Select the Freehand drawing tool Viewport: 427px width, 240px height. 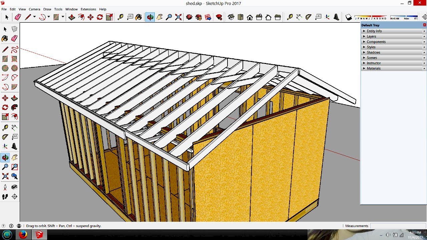[x=14, y=50]
